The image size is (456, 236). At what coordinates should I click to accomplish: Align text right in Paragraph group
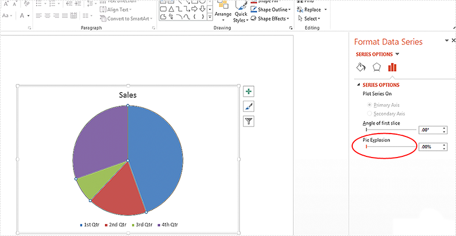pyautogui.click(x=56, y=15)
